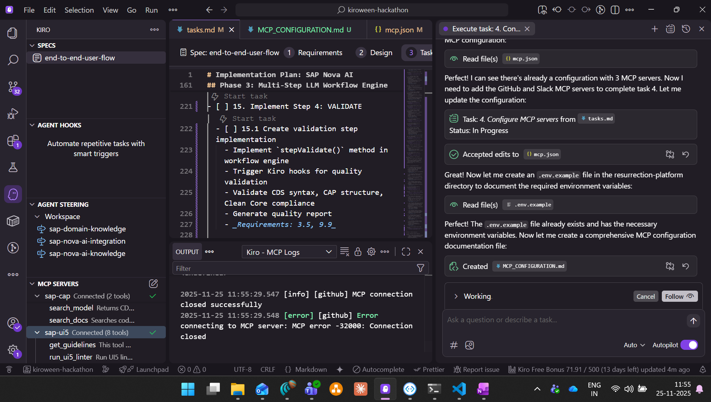Open the Testing flask view

coord(13,167)
